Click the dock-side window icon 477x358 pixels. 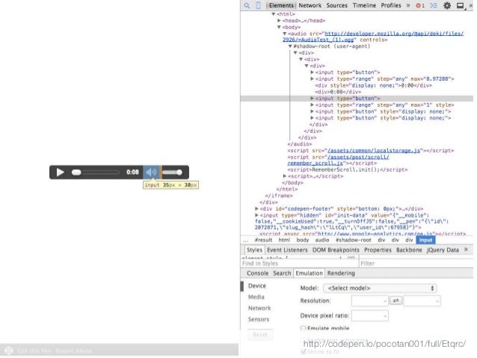pyautogui.click(x=461, y=5)
